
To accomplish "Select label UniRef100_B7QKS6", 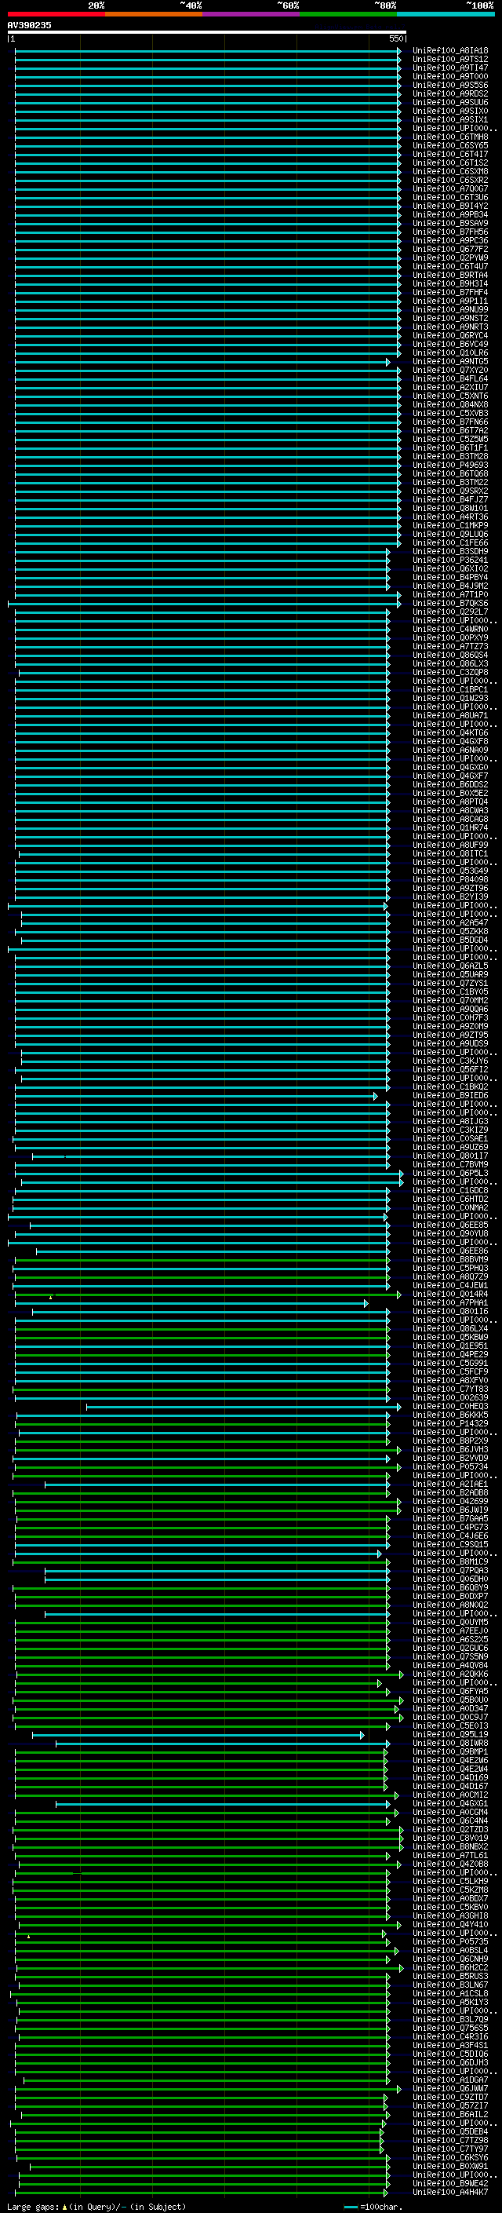I will (450, 603).
